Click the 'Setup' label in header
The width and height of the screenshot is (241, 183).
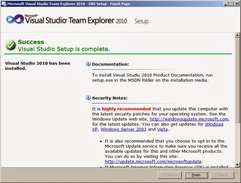pyautogui.click(x=142, y=21)
